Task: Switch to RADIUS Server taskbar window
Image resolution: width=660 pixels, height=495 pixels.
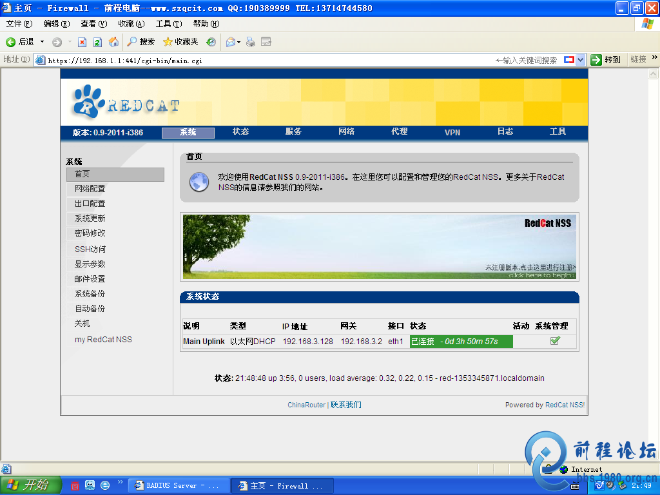Action: click(x=177, y=485)
